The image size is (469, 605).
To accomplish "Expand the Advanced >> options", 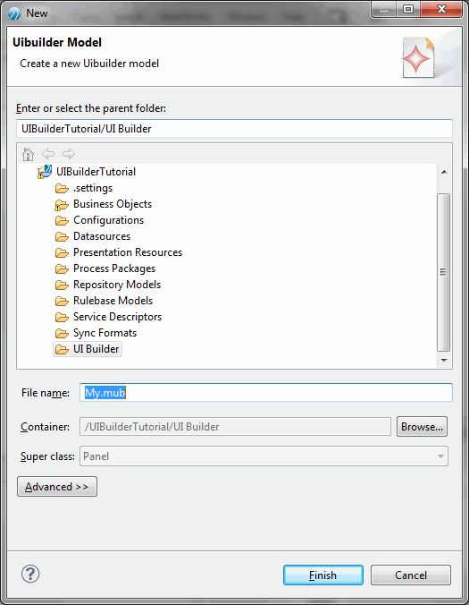I will (x=57, y=487).
